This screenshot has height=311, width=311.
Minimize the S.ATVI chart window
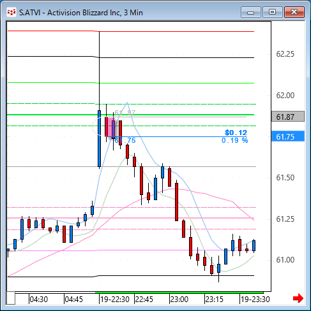[251, 12]
